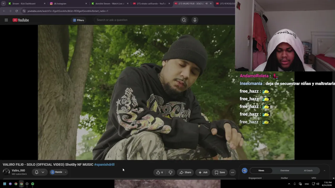Click the VPH label in vidIQ panel
The height and width of the screenshot is (188, 335).
click(314, 178)
